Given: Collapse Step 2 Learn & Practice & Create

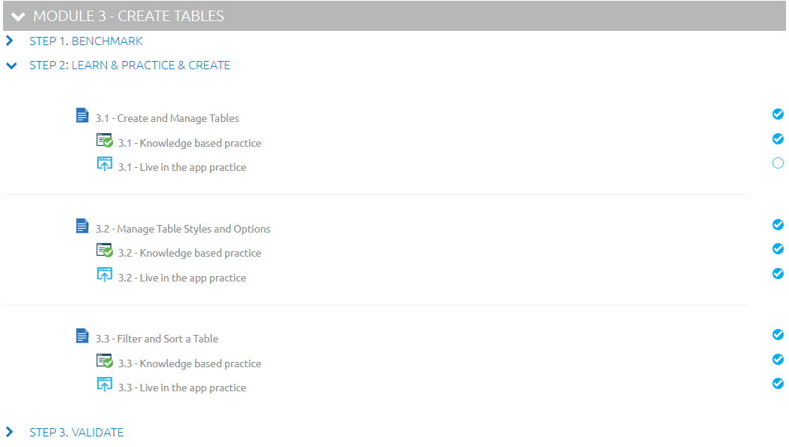Looking at the screenshot, I should pos(11,65).
